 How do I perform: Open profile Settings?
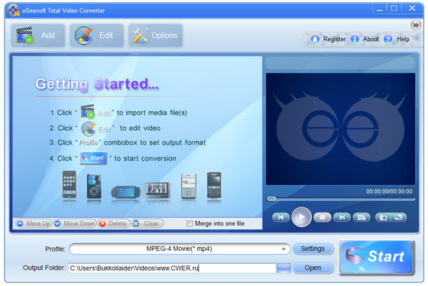tap(313, 249)
